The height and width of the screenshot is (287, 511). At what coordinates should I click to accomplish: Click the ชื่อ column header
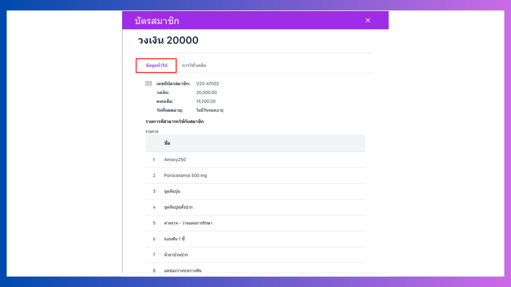(x=167, y=143)
